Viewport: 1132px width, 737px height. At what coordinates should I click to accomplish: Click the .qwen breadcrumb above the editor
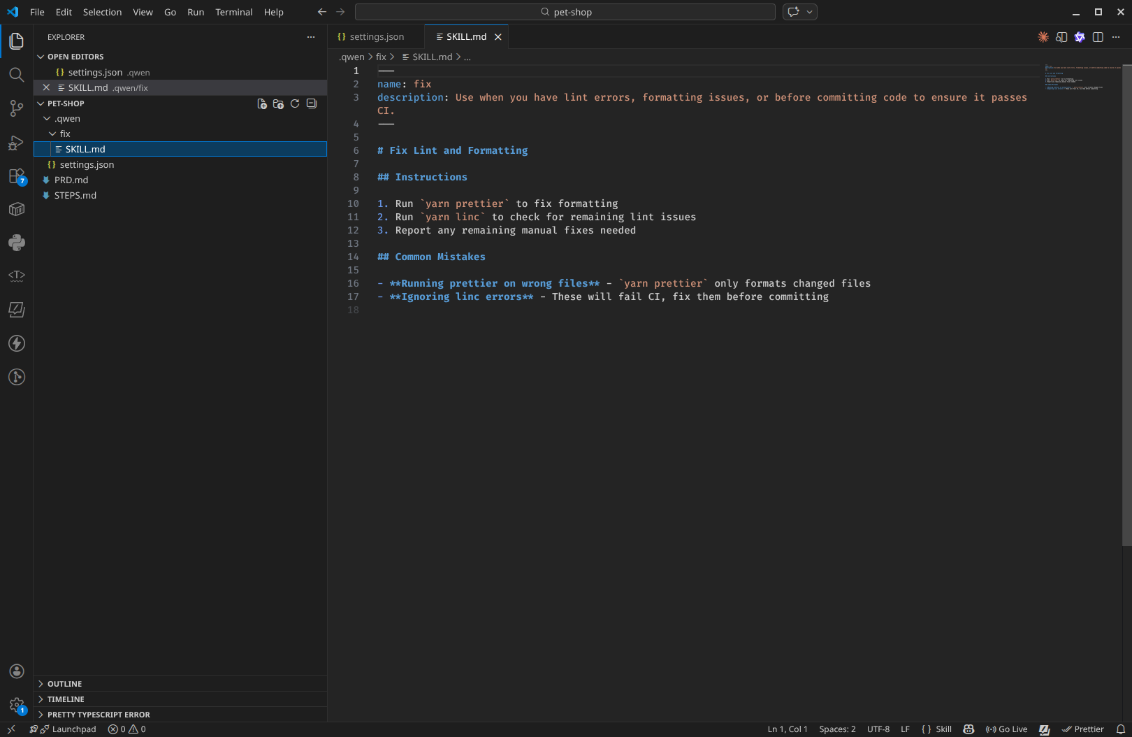351,57
